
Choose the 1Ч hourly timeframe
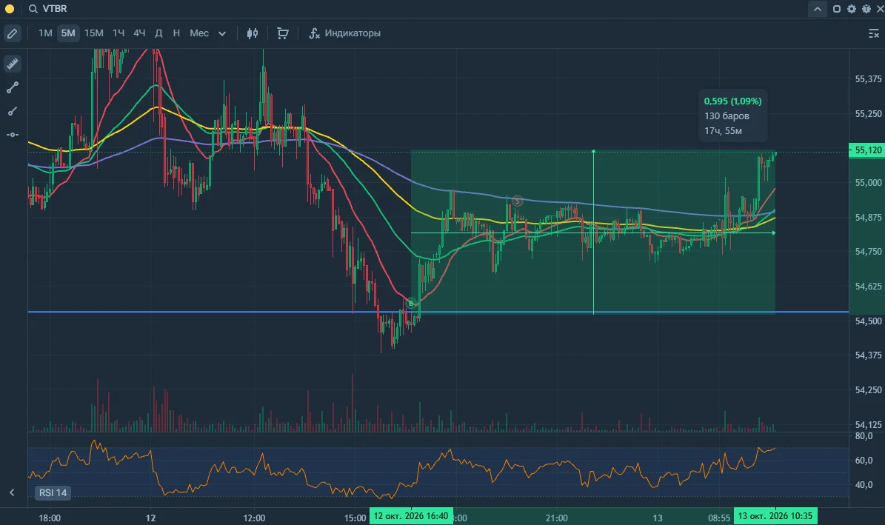coord(118,33)
